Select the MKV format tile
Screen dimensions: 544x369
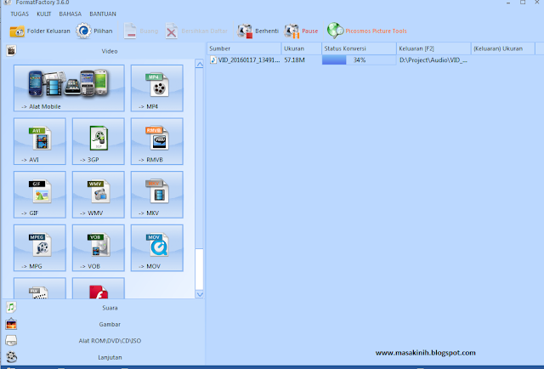pyautogui.click(x=156, y=195)
